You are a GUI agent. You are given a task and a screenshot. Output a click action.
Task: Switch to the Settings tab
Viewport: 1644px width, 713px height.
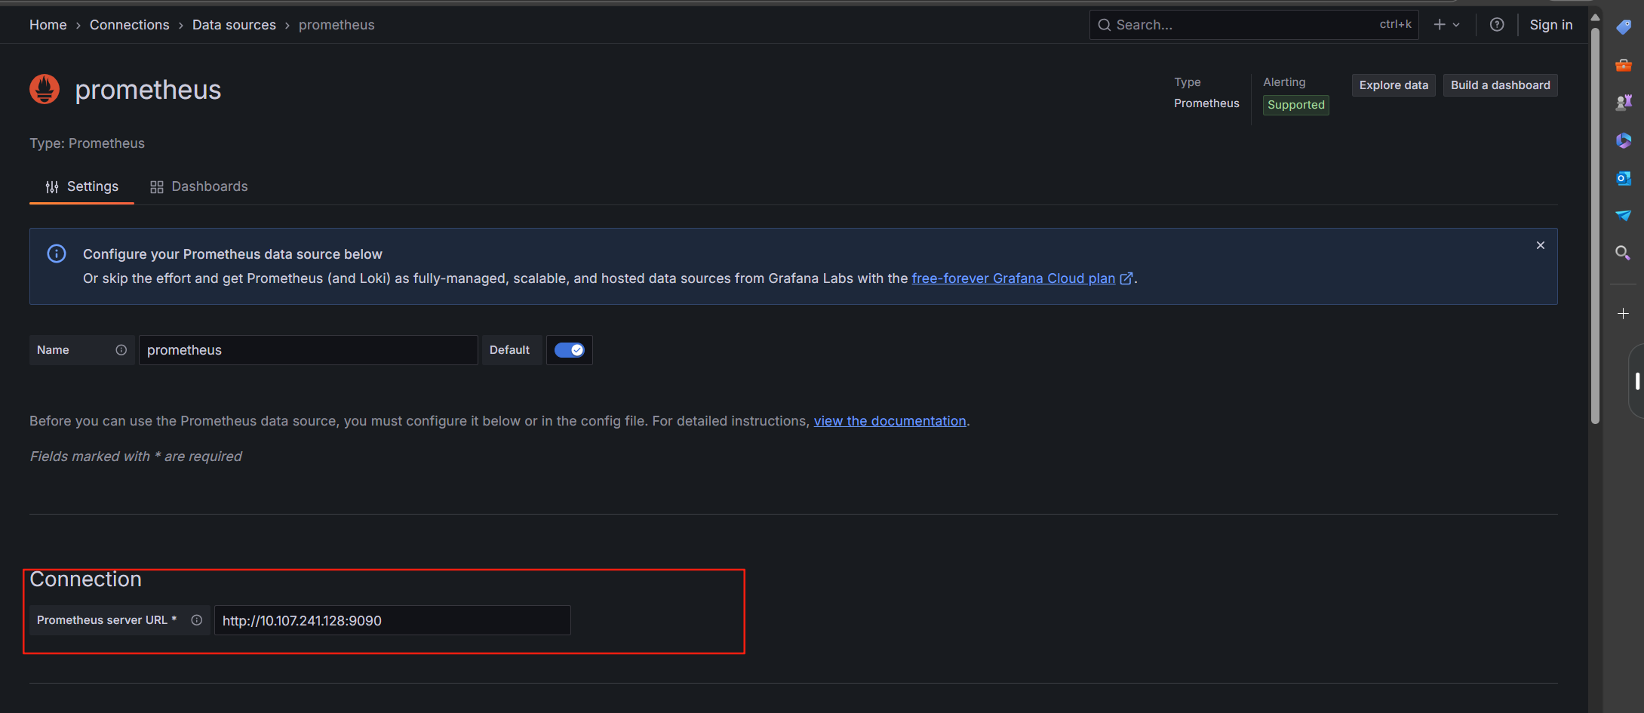[x=81, y=186]
